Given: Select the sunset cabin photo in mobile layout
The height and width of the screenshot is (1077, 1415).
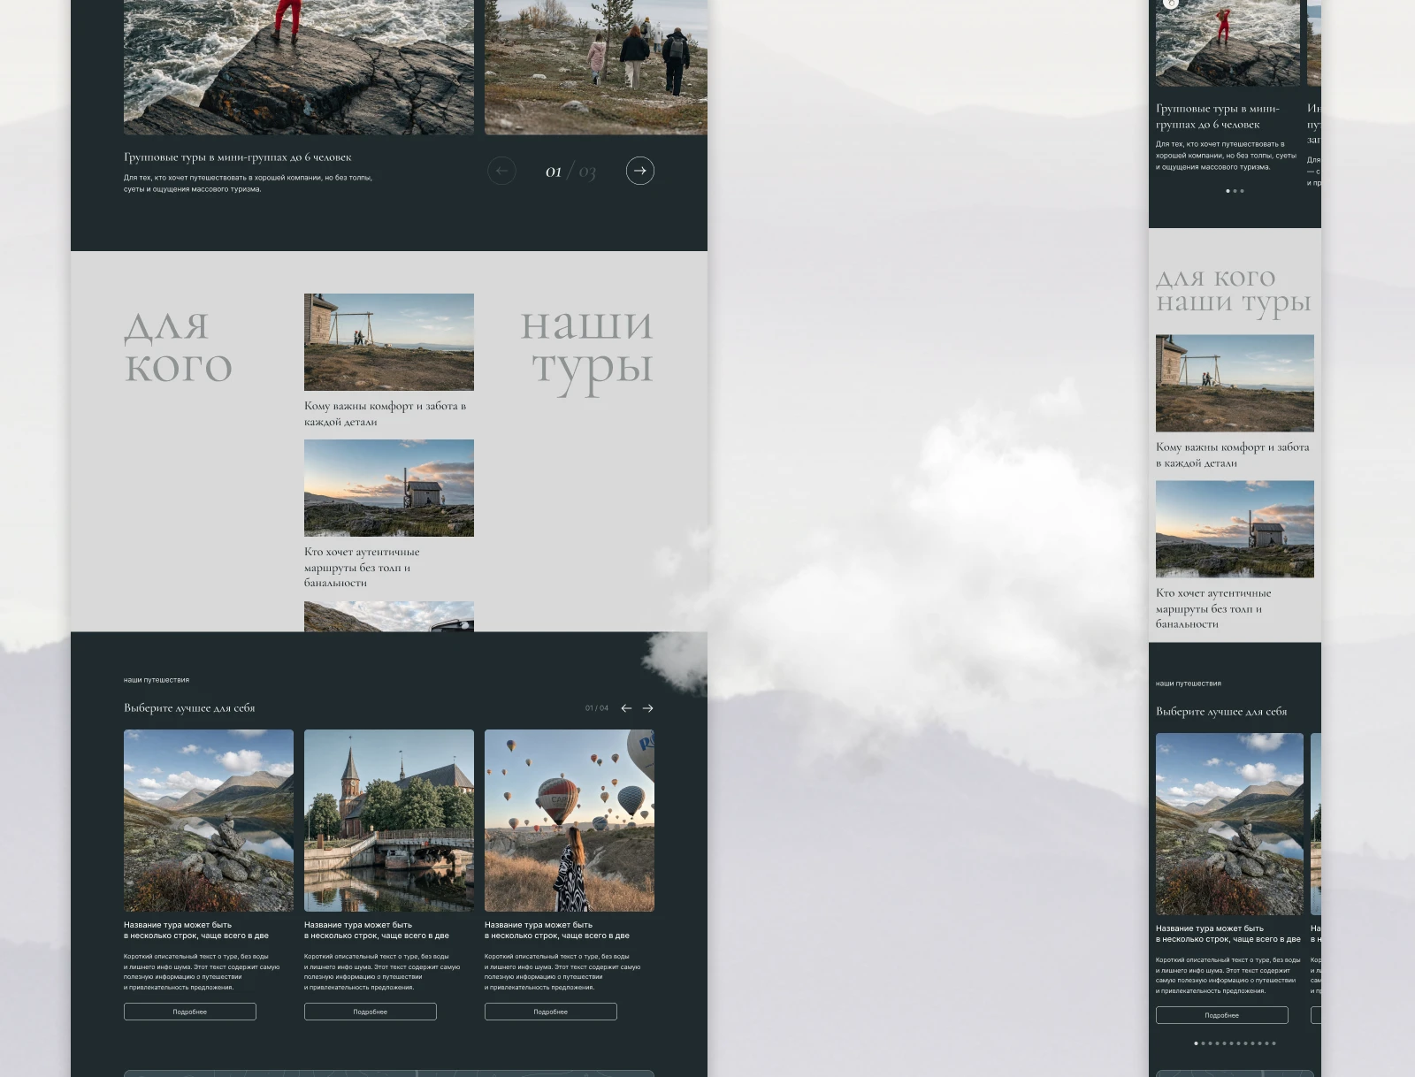Looking at the screenshot, I should pos(1235,529).
